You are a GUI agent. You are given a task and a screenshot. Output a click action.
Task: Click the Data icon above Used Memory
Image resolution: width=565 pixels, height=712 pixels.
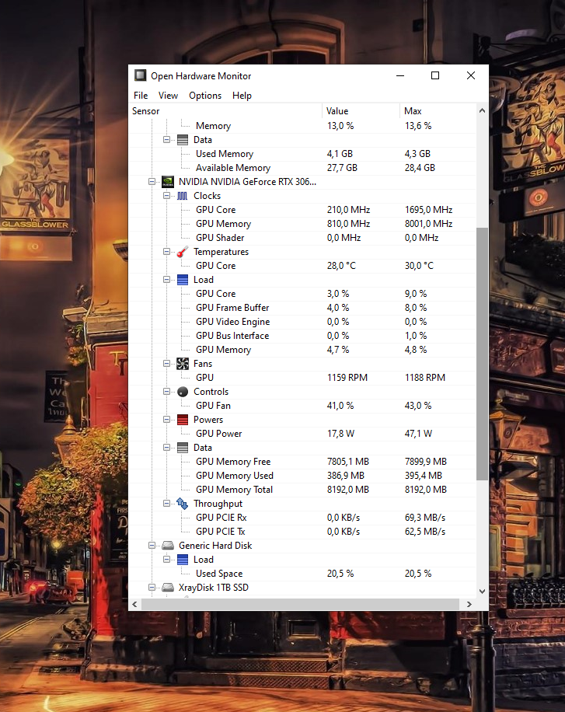(x=182, y=140)
